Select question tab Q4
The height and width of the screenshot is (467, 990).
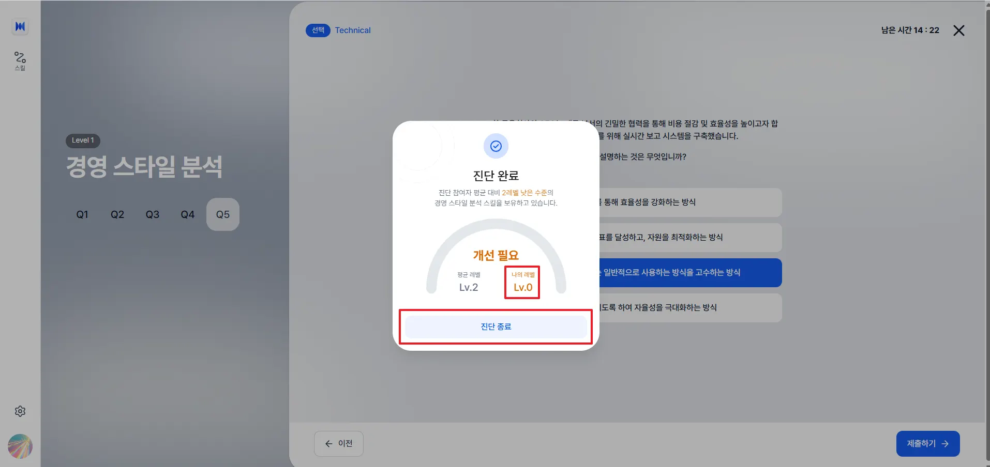(x=188, y=214)
